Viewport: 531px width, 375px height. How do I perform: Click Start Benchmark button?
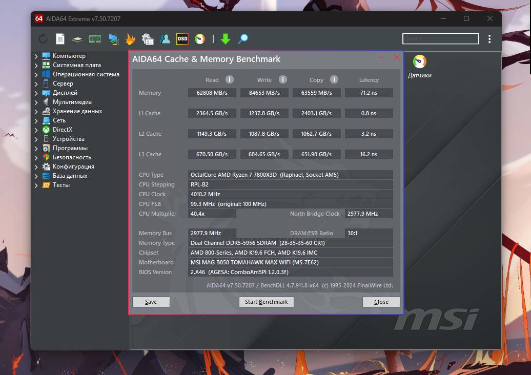point(267,302)
